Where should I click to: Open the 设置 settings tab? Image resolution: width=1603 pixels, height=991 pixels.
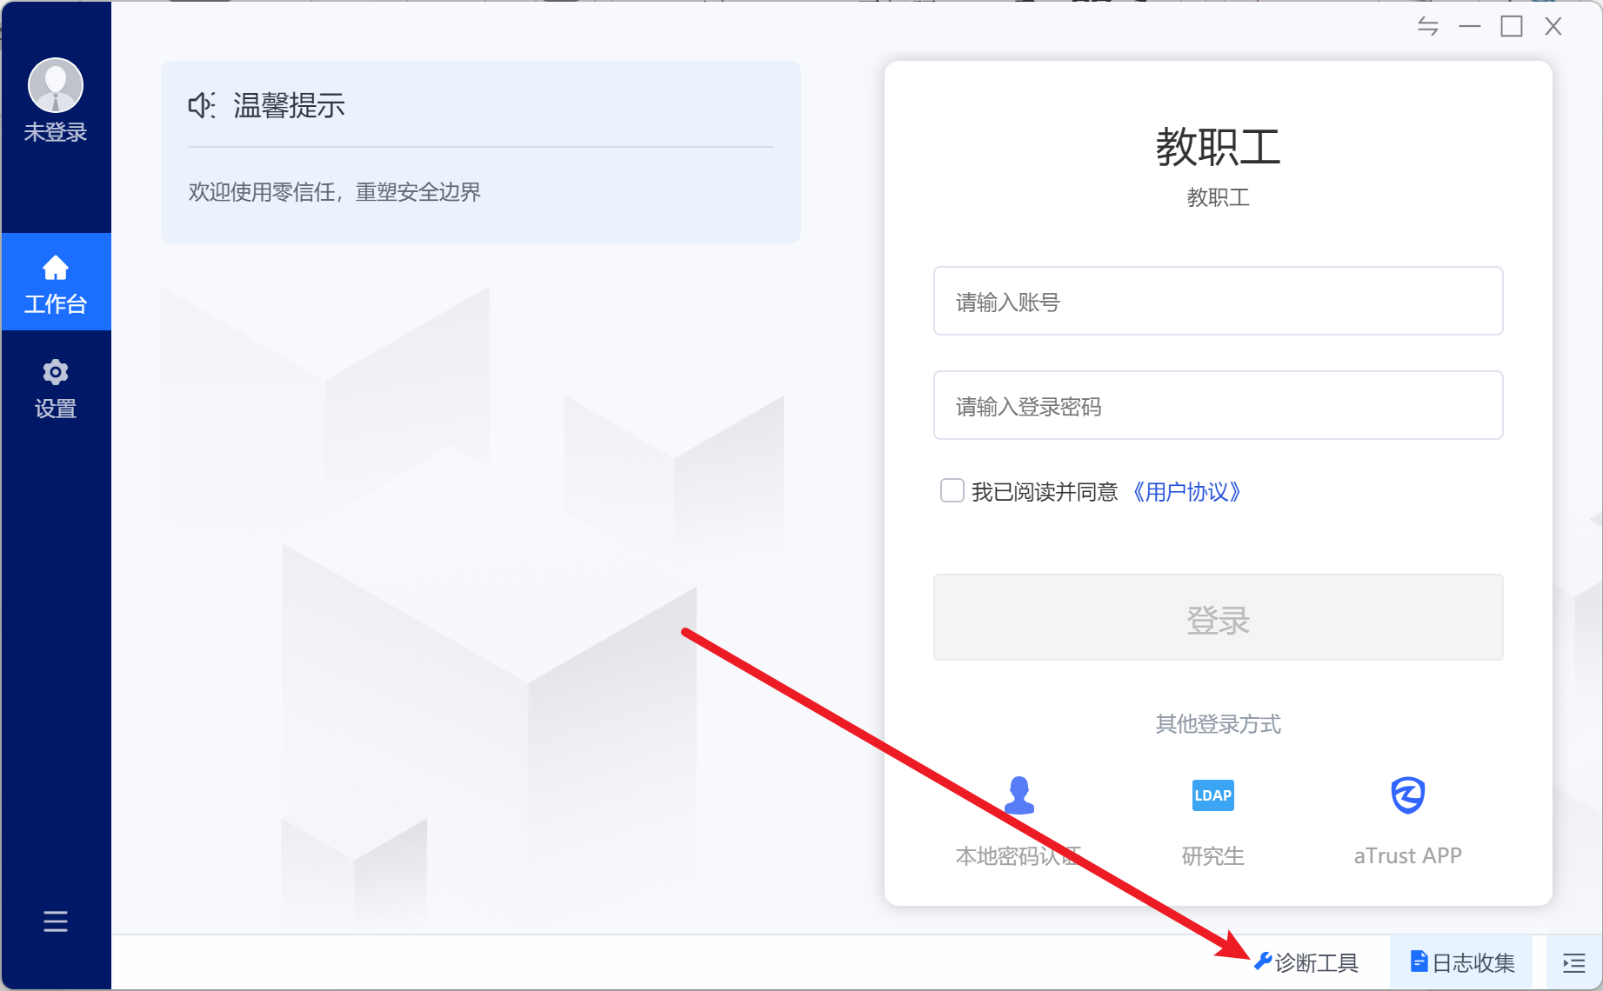[56, 389]
